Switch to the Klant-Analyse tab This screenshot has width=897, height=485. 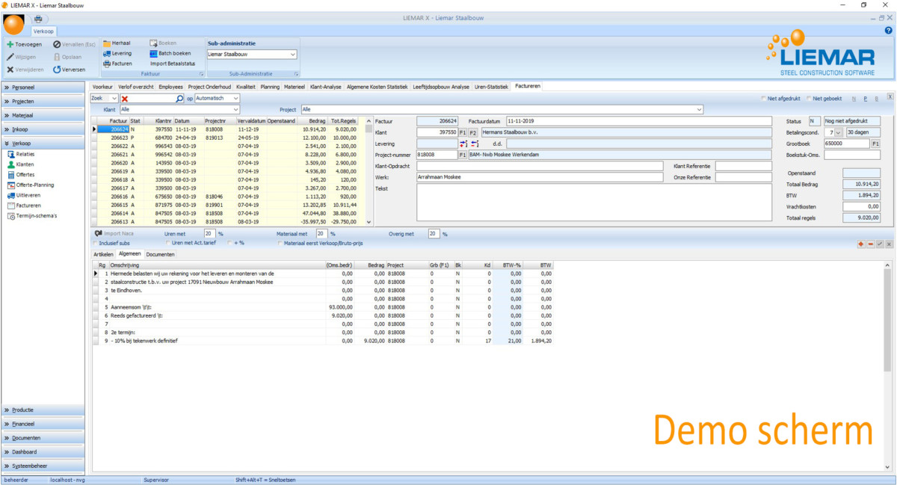point(326,87)
